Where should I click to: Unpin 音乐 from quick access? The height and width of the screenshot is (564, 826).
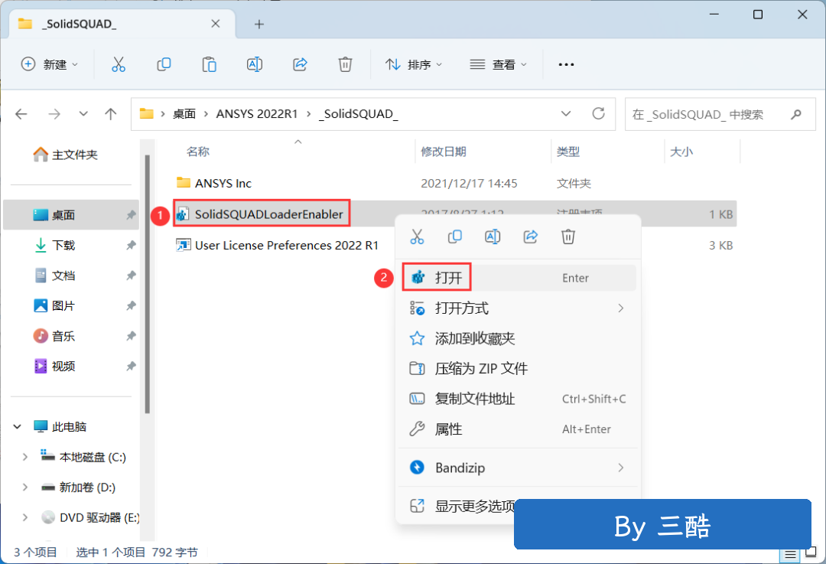(x=131, y=336)
